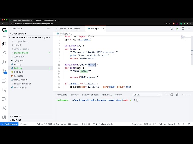Create a new terminal with plus icon

pyautogui.click(x=166, y=95)
